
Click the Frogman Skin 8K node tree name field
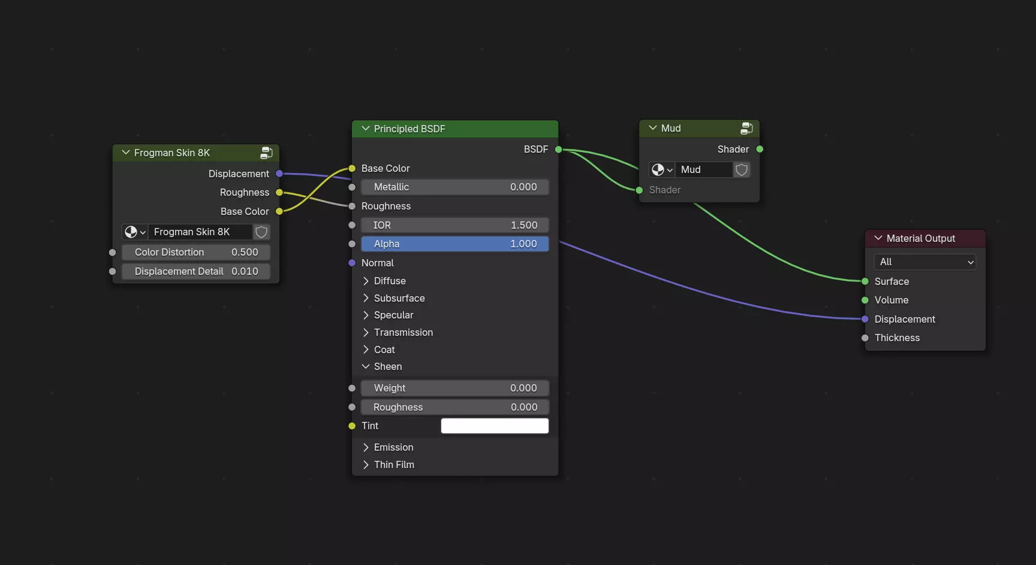coord(200,232)
